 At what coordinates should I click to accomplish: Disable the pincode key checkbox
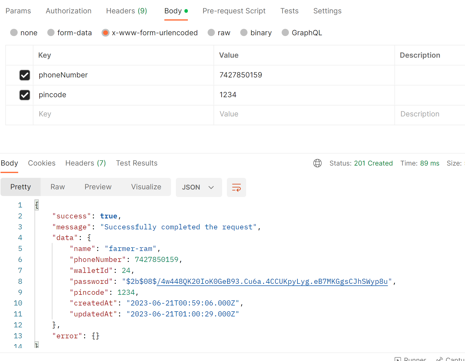tap(25, 95)
